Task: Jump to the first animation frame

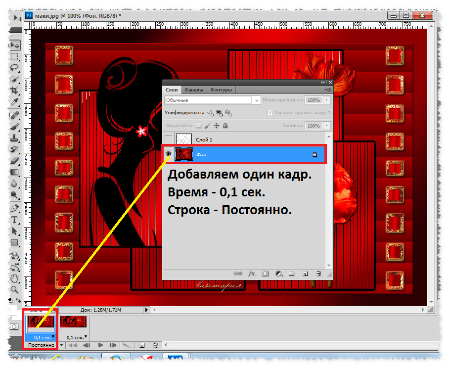Action: 73,345
